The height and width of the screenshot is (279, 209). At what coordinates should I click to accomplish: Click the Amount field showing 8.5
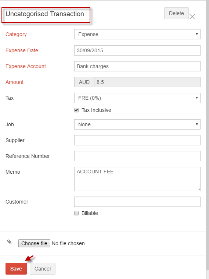[x=147, y=82]
